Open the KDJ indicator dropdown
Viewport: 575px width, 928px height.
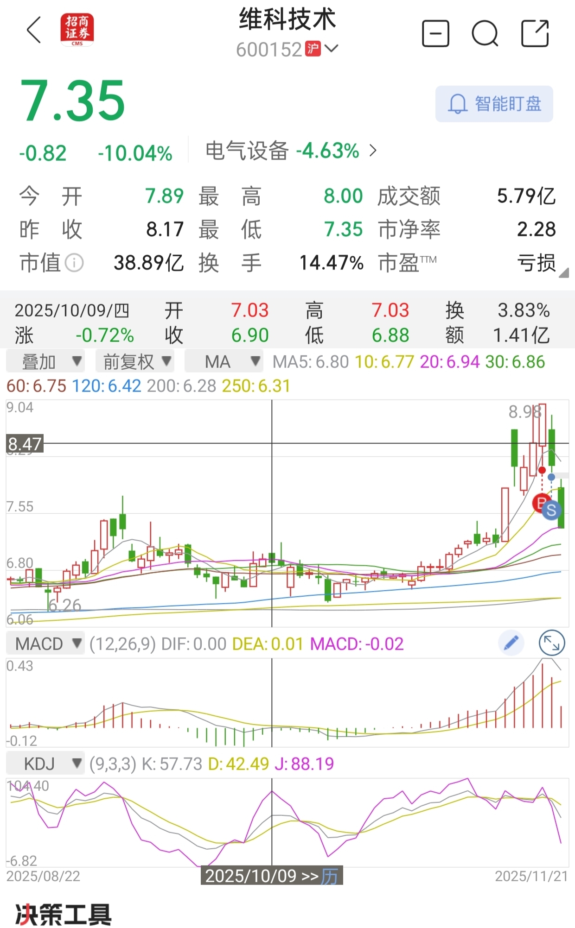45,764
